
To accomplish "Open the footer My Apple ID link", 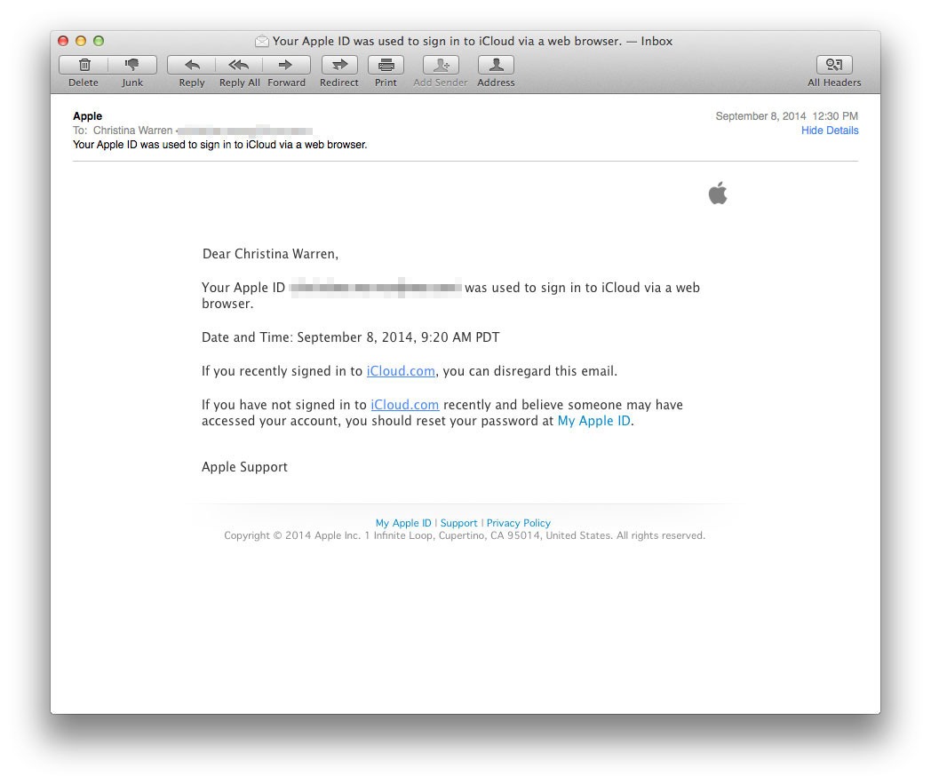I will [403, 523].
